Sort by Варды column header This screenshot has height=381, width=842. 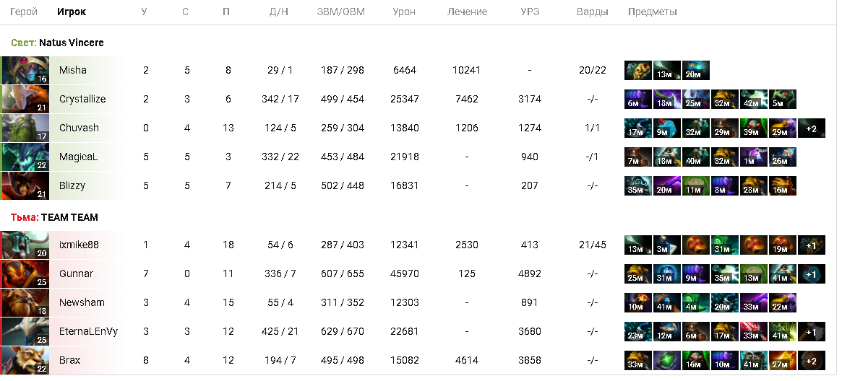pyautogui.click(x=593, y=12)
